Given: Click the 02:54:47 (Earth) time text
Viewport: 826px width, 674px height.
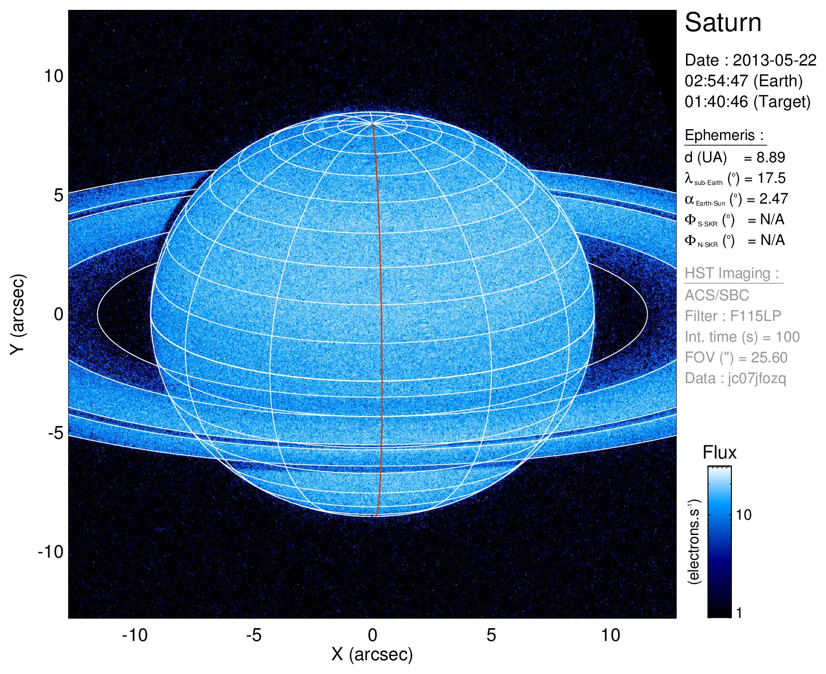Looking at the screenshot, I should click(x=744, y=81).
